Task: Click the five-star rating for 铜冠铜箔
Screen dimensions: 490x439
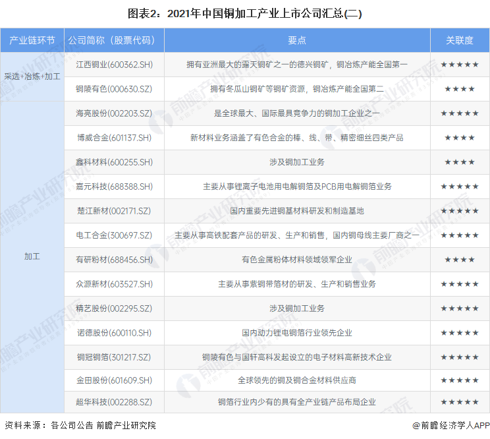Action: 460,357
